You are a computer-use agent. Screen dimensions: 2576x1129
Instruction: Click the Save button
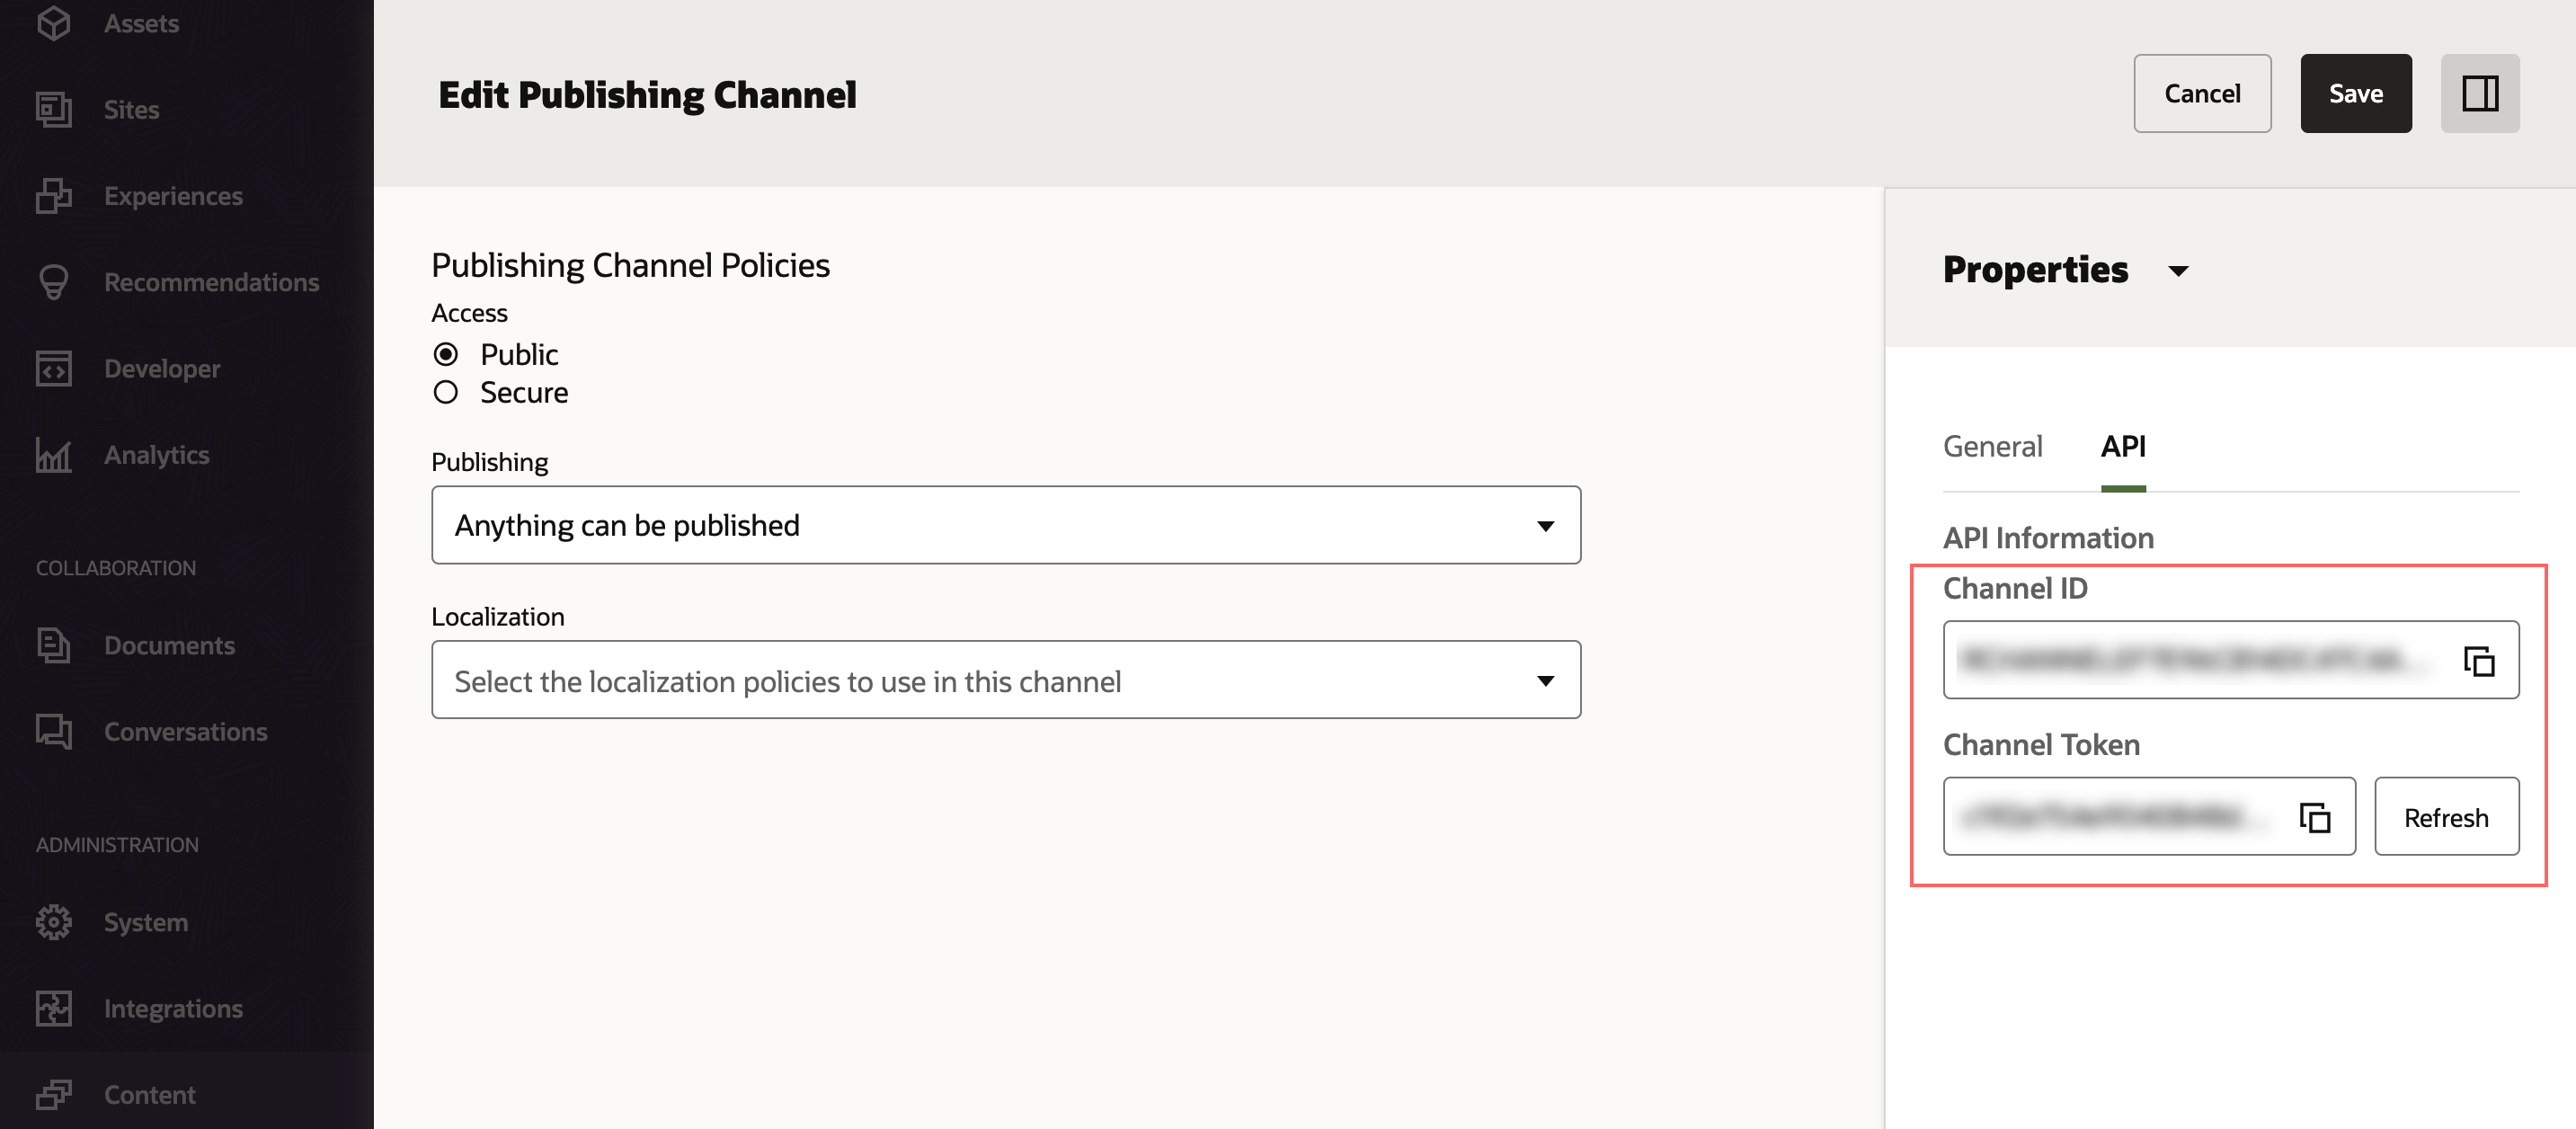(2355, 94)
